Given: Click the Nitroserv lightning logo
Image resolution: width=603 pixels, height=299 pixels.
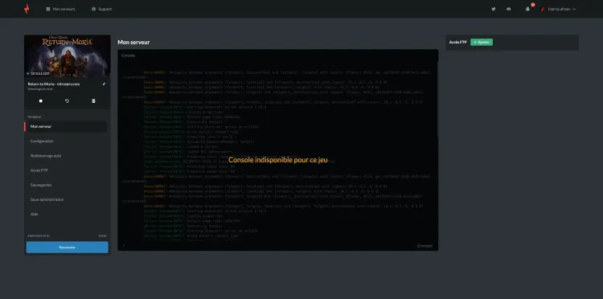Looking at the screenshot, I should point(27,9).
